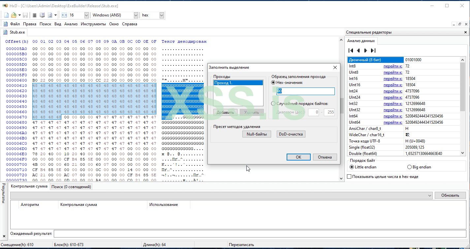
Task: Close the Результаты panel with its X
Action: (4, 236)
